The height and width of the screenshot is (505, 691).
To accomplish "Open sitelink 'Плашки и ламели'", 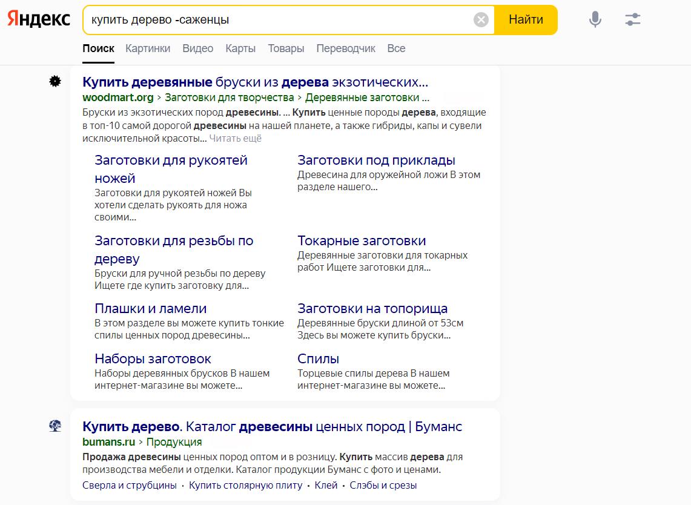I will tap(151, 308).
